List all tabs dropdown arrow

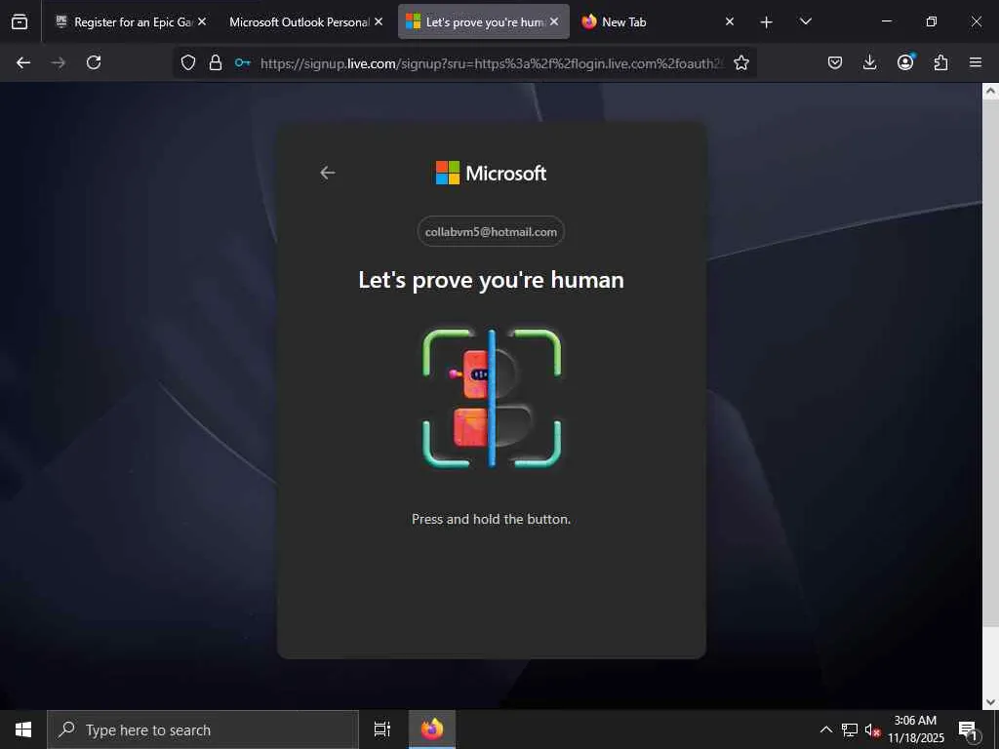coord(805,21)
